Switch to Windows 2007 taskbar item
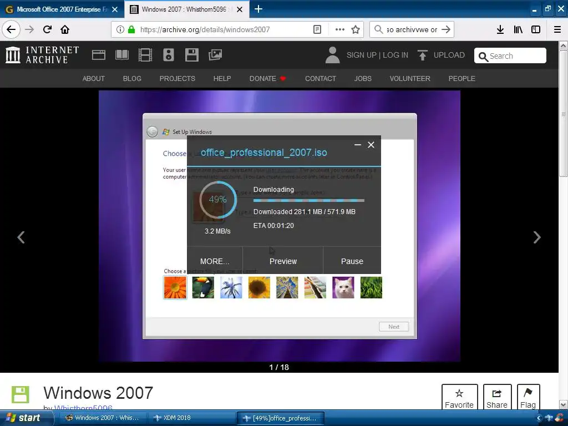The image size is (568, 426). [x=103, y=418]
